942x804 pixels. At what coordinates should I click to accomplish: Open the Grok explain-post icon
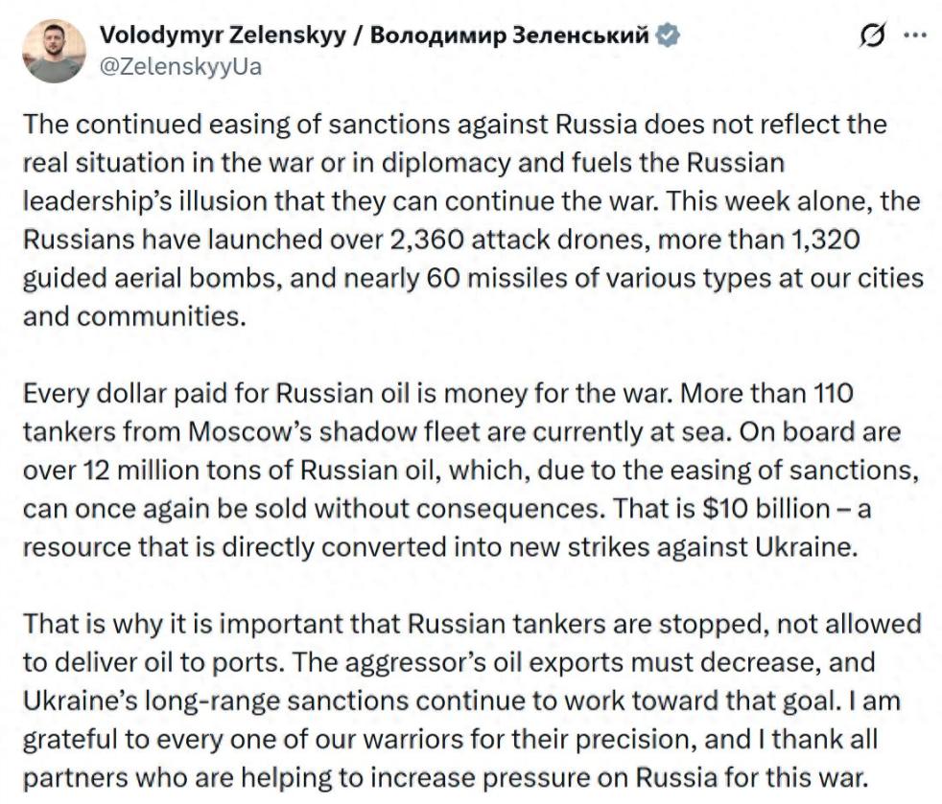tap(874, 36)
